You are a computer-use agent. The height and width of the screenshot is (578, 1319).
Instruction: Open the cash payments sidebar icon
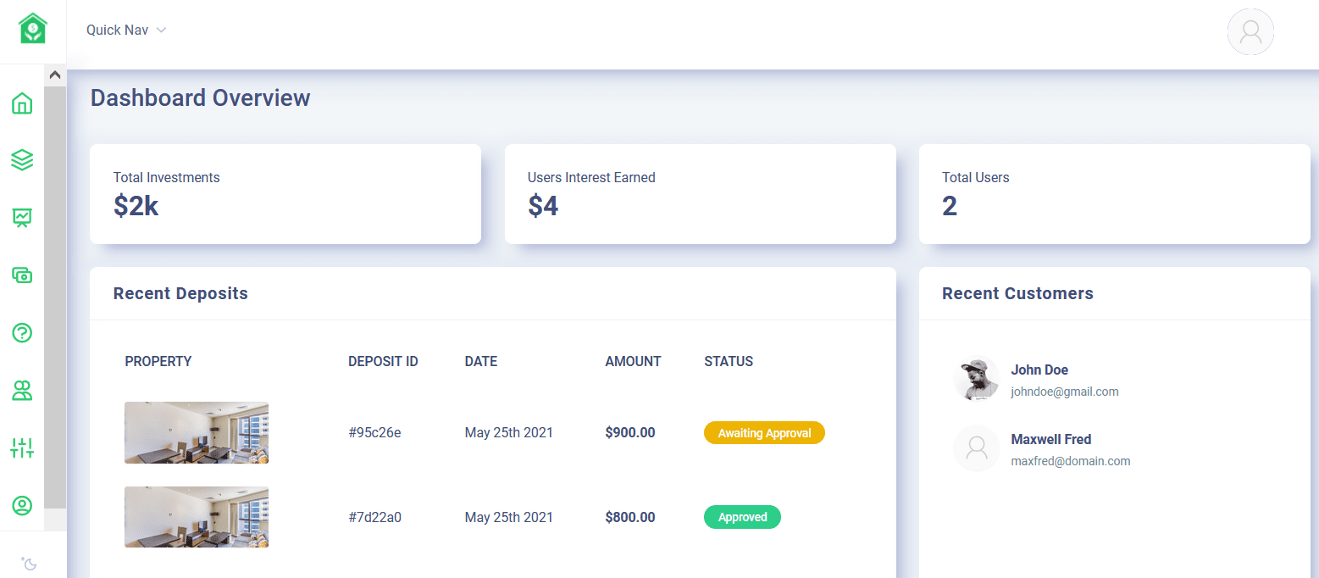22,275
